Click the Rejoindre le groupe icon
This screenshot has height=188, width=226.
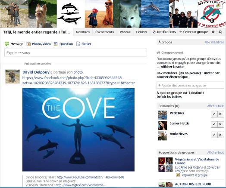pos(178,175)
